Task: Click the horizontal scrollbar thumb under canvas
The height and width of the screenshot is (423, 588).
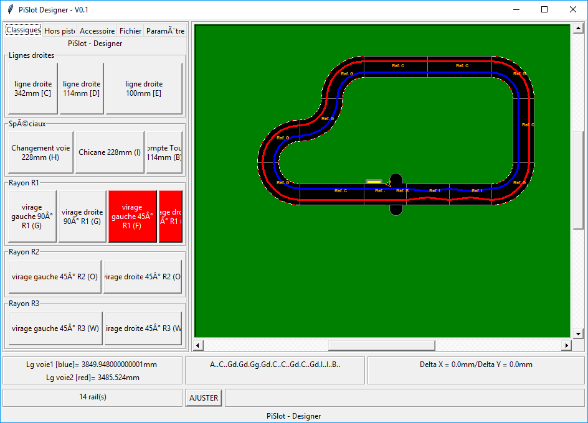Action: pyautogui.click(x=381, y=345)
